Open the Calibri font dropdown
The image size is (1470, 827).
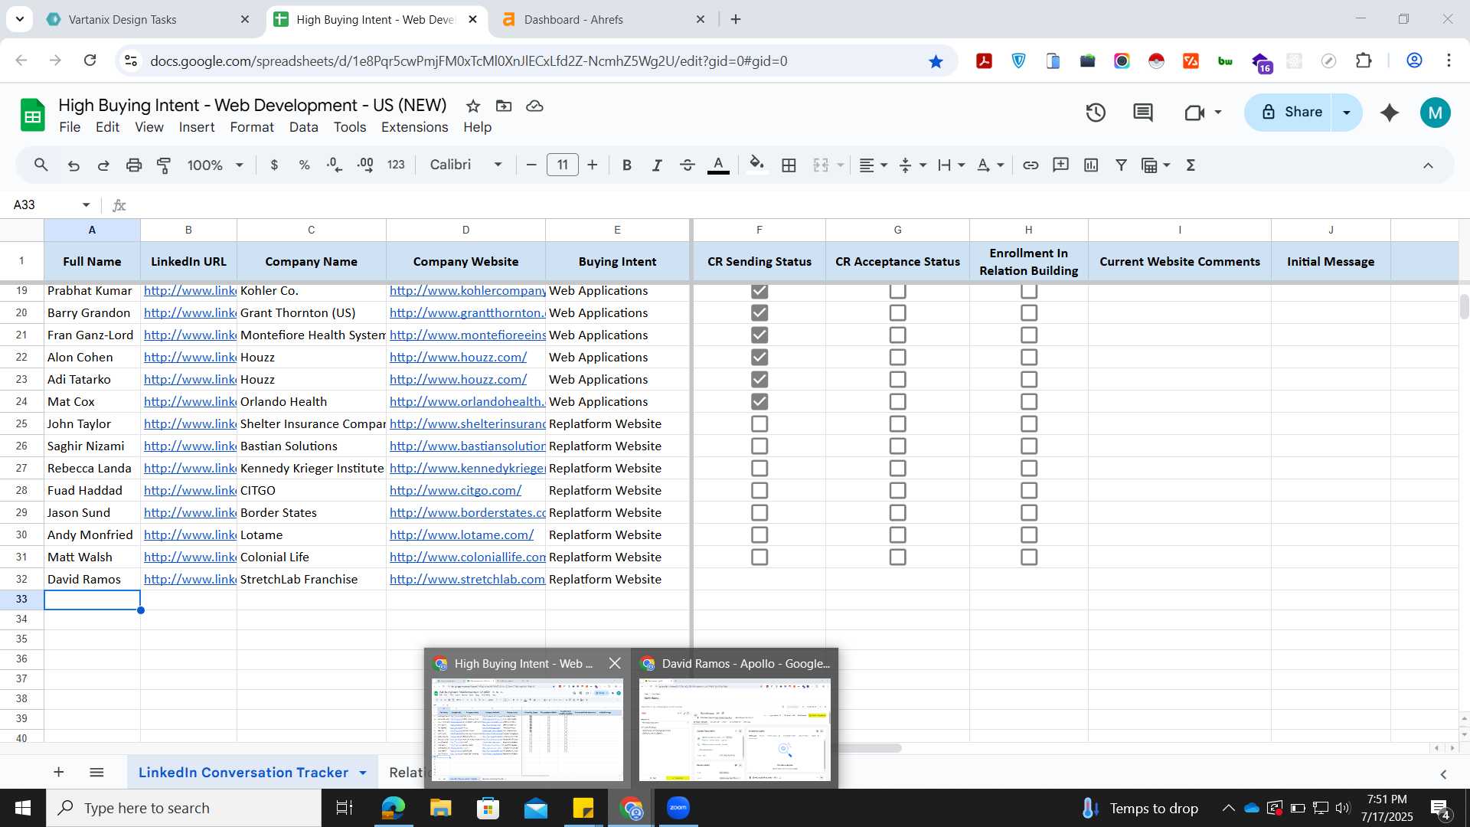pyautogui.click(x=465, y=165)
